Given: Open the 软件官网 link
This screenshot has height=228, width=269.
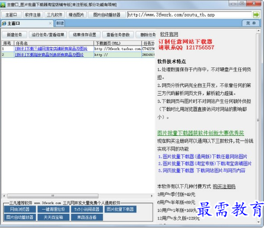Looking at the screenshot, I should click(169, 34).
